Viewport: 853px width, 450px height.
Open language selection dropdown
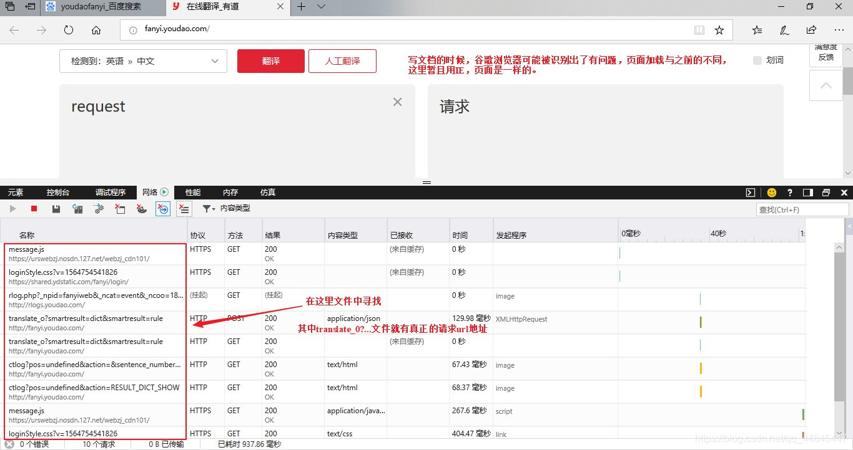143,61
